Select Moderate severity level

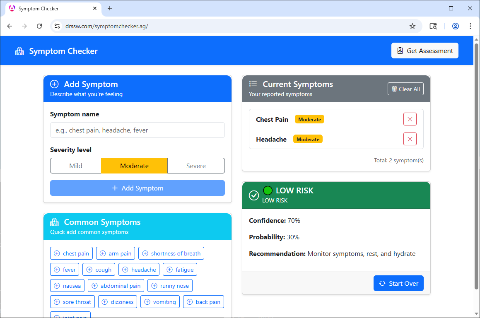(134, 166)
